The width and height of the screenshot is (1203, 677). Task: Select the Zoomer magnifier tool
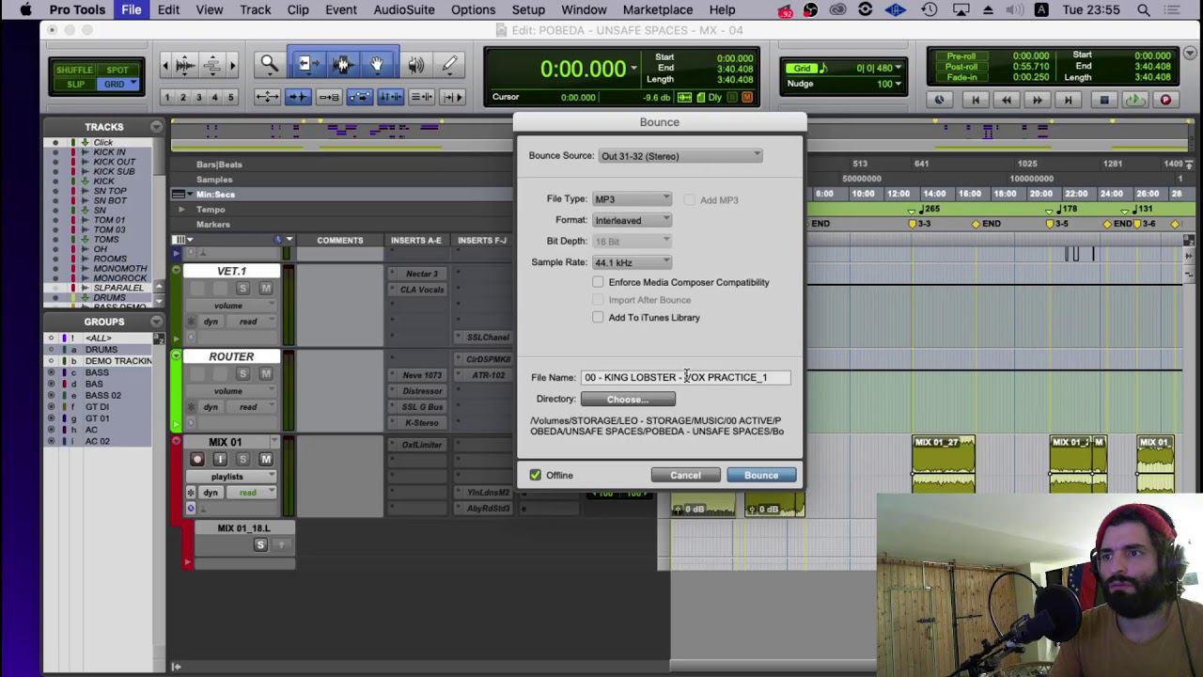pos(269,65)
